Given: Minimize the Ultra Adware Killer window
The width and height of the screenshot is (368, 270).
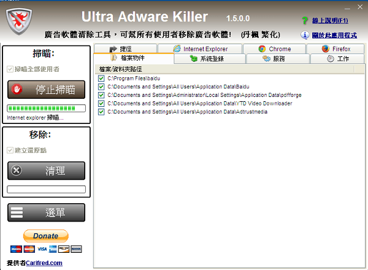Looking at the screenshot, I should click(347, 7).
